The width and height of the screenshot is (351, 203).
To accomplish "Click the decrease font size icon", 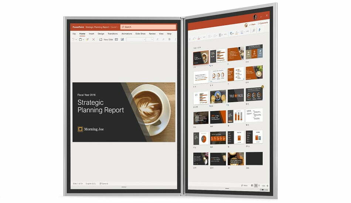I will point(163,39).
